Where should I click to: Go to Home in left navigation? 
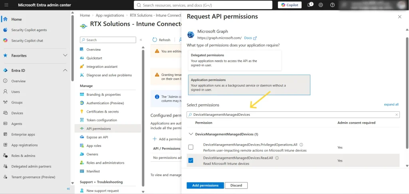pos(16,19)
